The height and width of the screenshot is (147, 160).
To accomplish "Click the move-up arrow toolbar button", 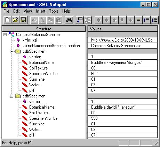I will [x=114, y=20].
